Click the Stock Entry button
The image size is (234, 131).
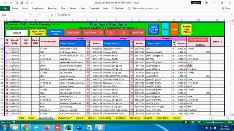(138, 32)
